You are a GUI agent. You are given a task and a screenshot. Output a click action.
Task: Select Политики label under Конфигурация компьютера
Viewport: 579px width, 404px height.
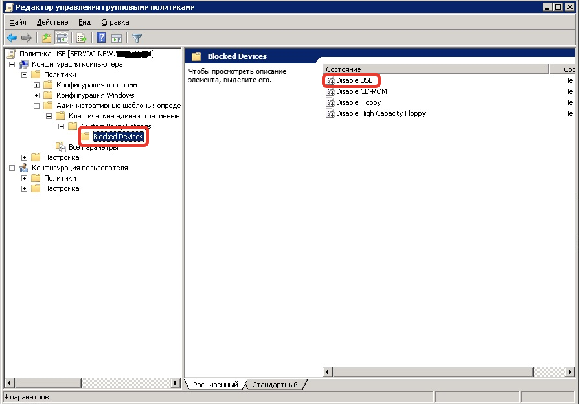[60, 74]
